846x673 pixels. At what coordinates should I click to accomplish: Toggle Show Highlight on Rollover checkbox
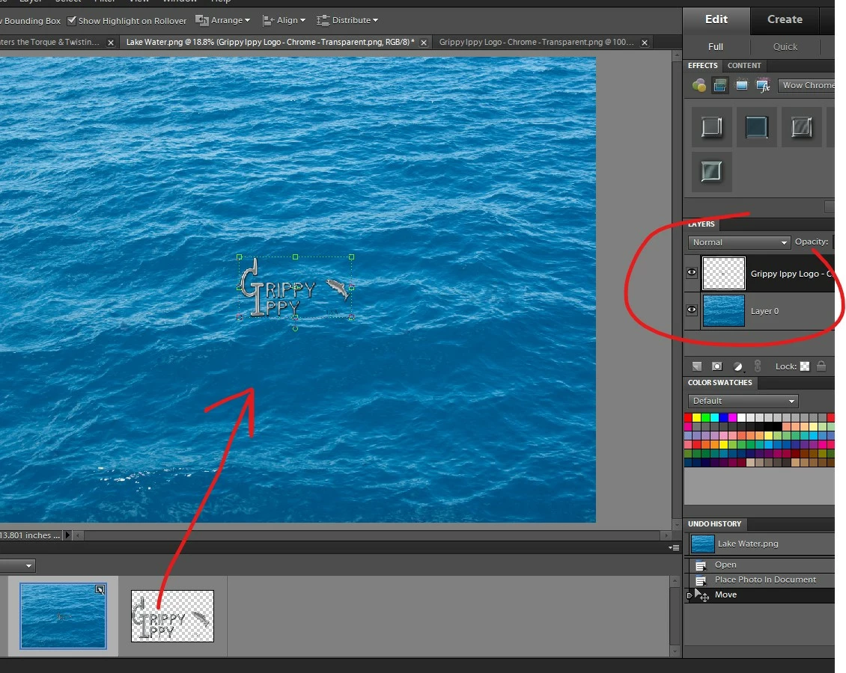72,20
